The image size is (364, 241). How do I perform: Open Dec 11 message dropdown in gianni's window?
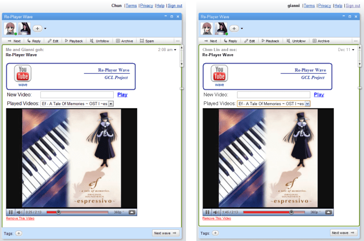pyautogui.click(x=353, y=50)
